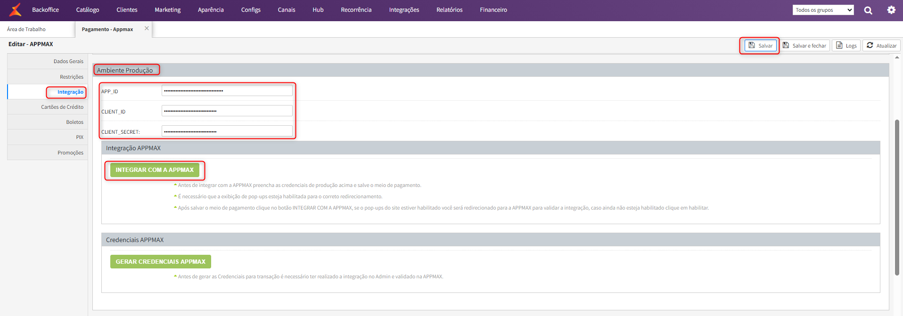Click the CLIENT_ID input field

227,111
